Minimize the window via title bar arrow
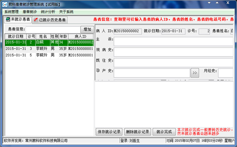 click(209, 3)
